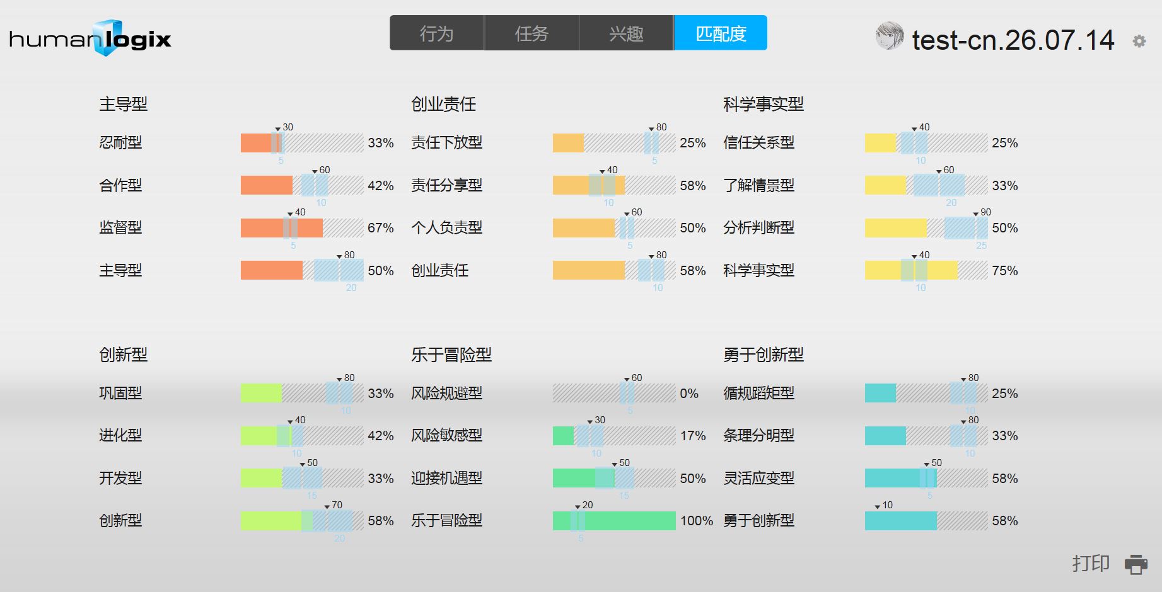This screenshot has width=1162, height=592.
Task: Click the username test-cn.26.07.14
Action: pos(1013,40)
